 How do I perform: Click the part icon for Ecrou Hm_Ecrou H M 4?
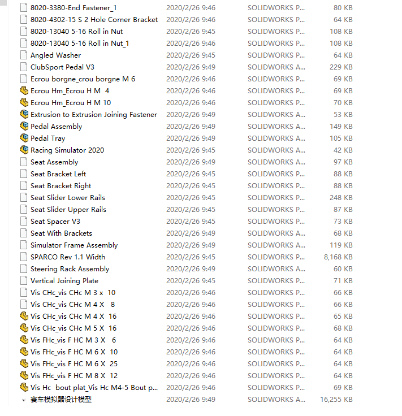pyautogui.click(x=24, y=91)
